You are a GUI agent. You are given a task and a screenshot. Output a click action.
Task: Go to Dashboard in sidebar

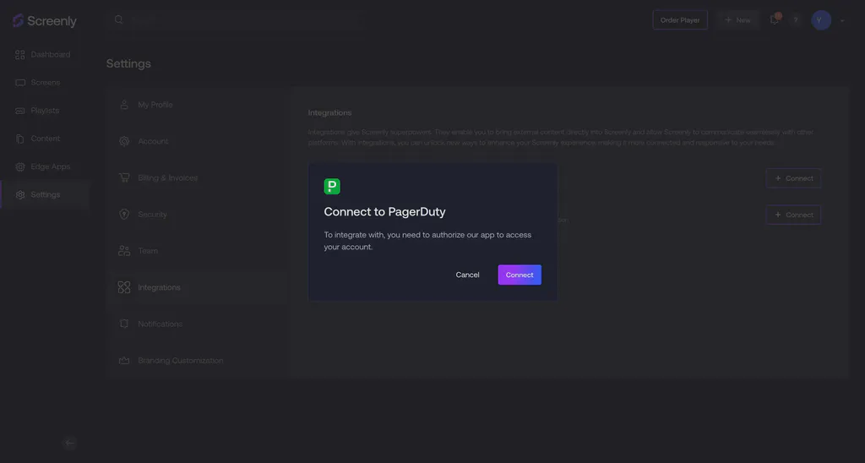coord(43,54)
